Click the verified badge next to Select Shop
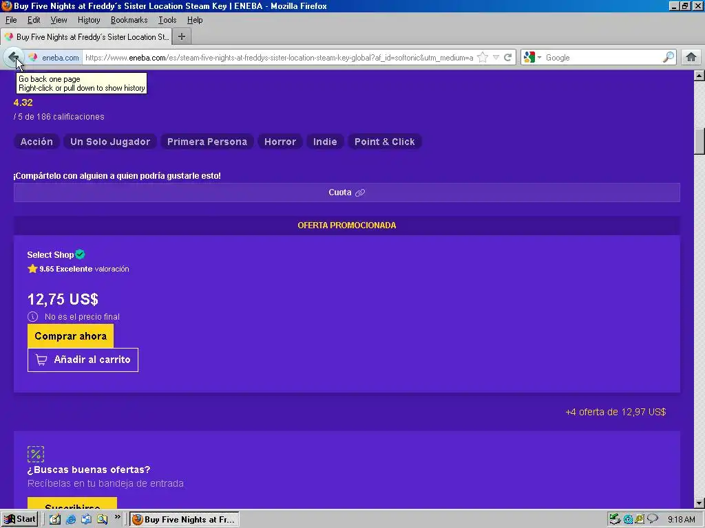Screen dimensions: 705x528 (80, 254)
